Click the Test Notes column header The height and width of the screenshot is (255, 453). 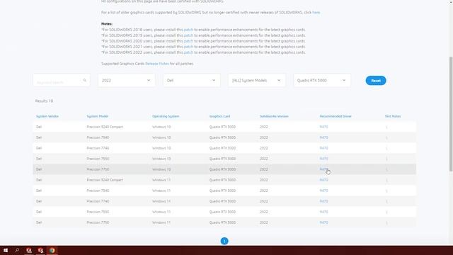coord(393,116)
